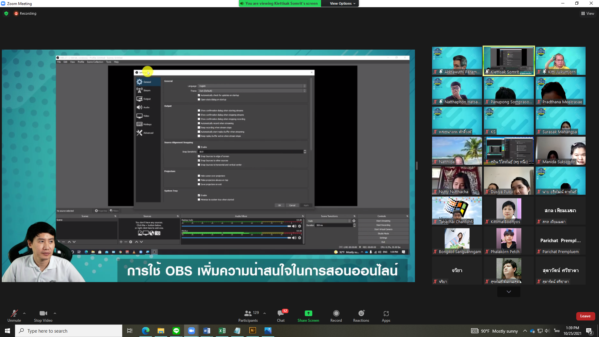Screen dimensions: 599x337
Task: Toggle Minimize to system tray when started
Action: (x=199, y=200)
